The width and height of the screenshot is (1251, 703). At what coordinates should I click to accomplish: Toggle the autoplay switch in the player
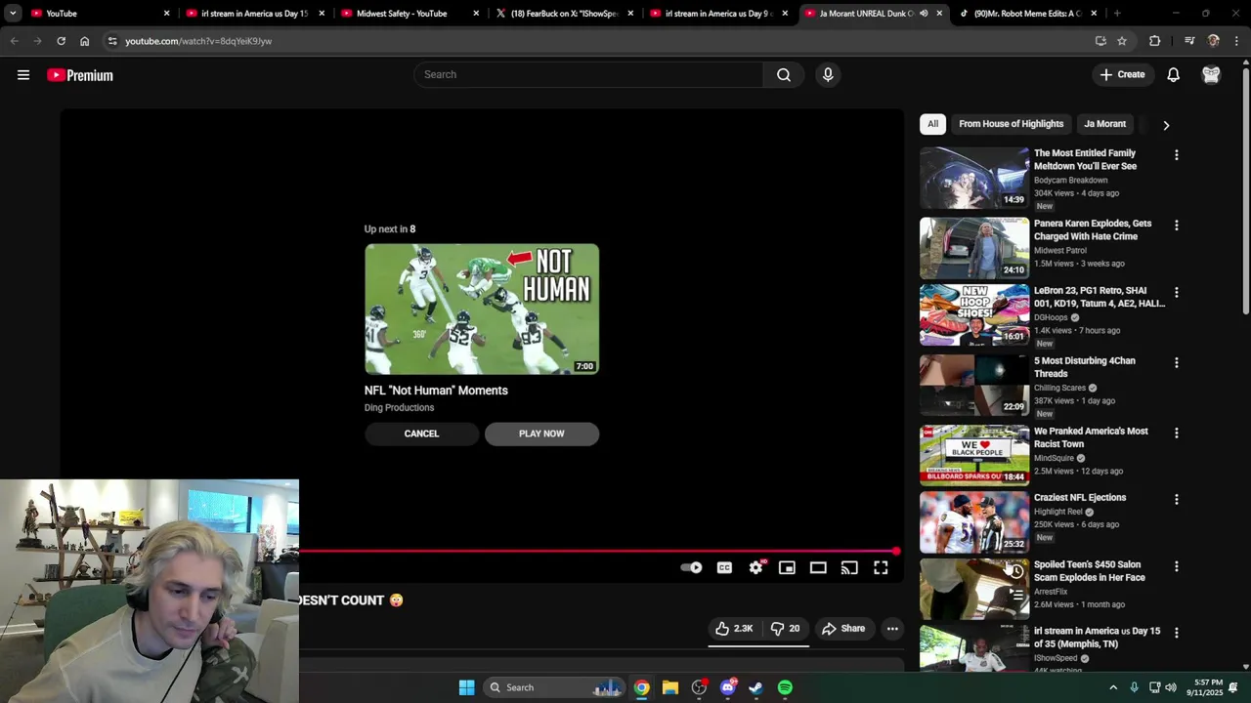coord(692,568)
